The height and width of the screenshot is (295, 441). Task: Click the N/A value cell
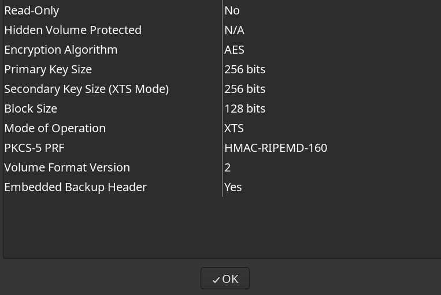tap(234, 30)
